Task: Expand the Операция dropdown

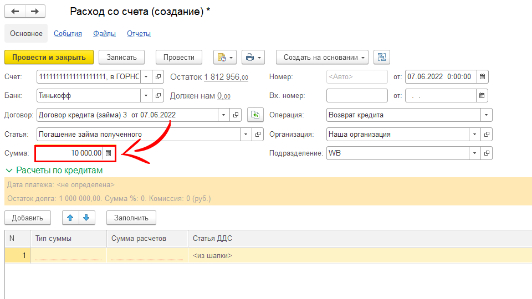Action: click(x=486, y=115)
